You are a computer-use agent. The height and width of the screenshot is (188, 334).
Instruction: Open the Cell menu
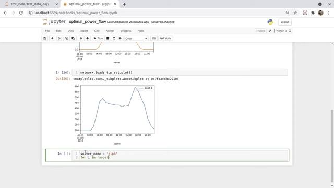click(97, 31)
